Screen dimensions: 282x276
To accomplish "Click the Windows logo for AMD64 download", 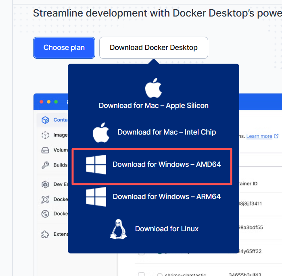I will click(96, 164).
